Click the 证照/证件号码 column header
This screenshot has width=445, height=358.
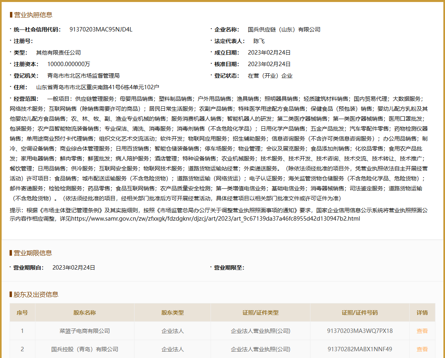[x=360, y=313]
